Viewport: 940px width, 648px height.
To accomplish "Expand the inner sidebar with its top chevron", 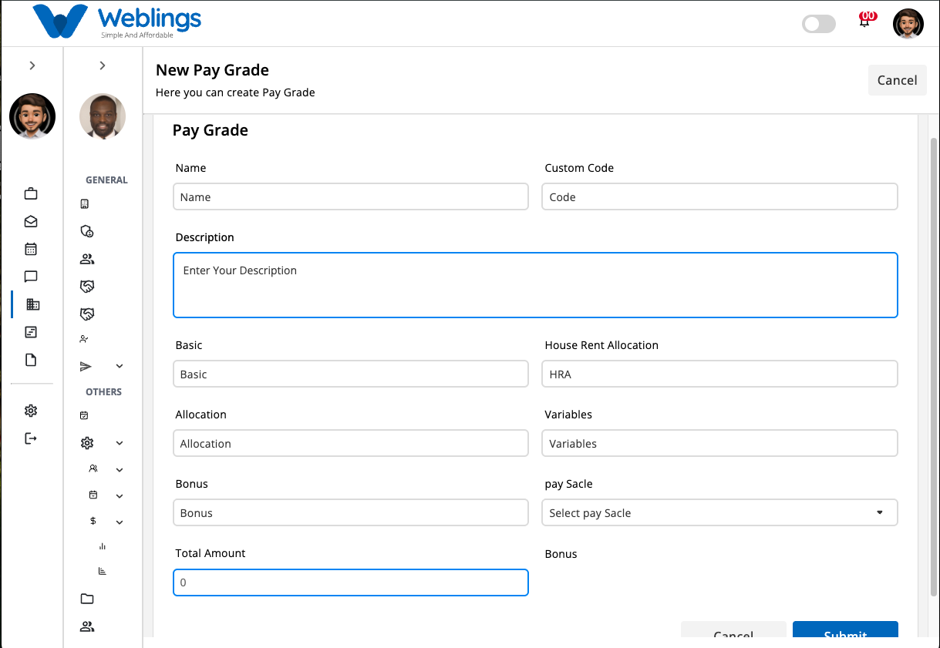I will (103, 65).
